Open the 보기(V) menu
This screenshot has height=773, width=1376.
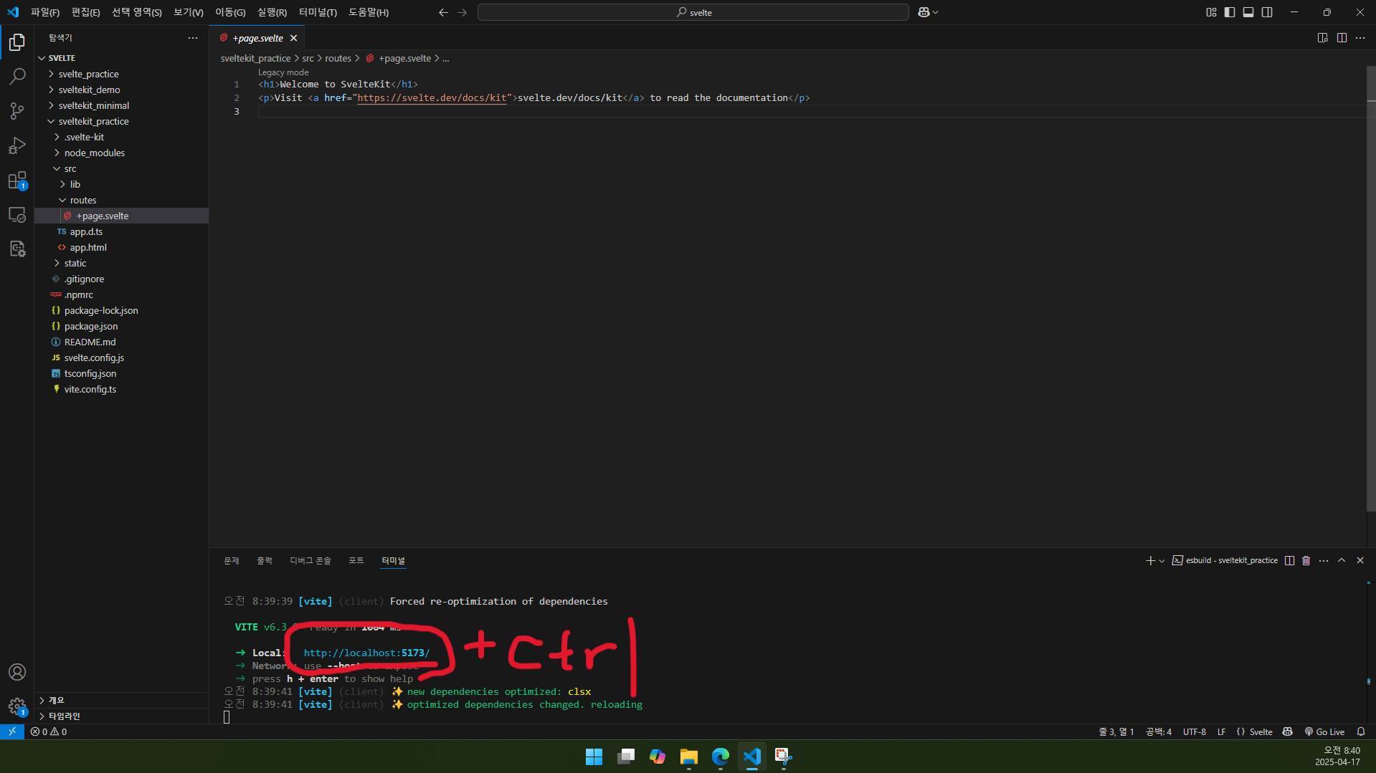pyautogui.click(x=189, y=12)
